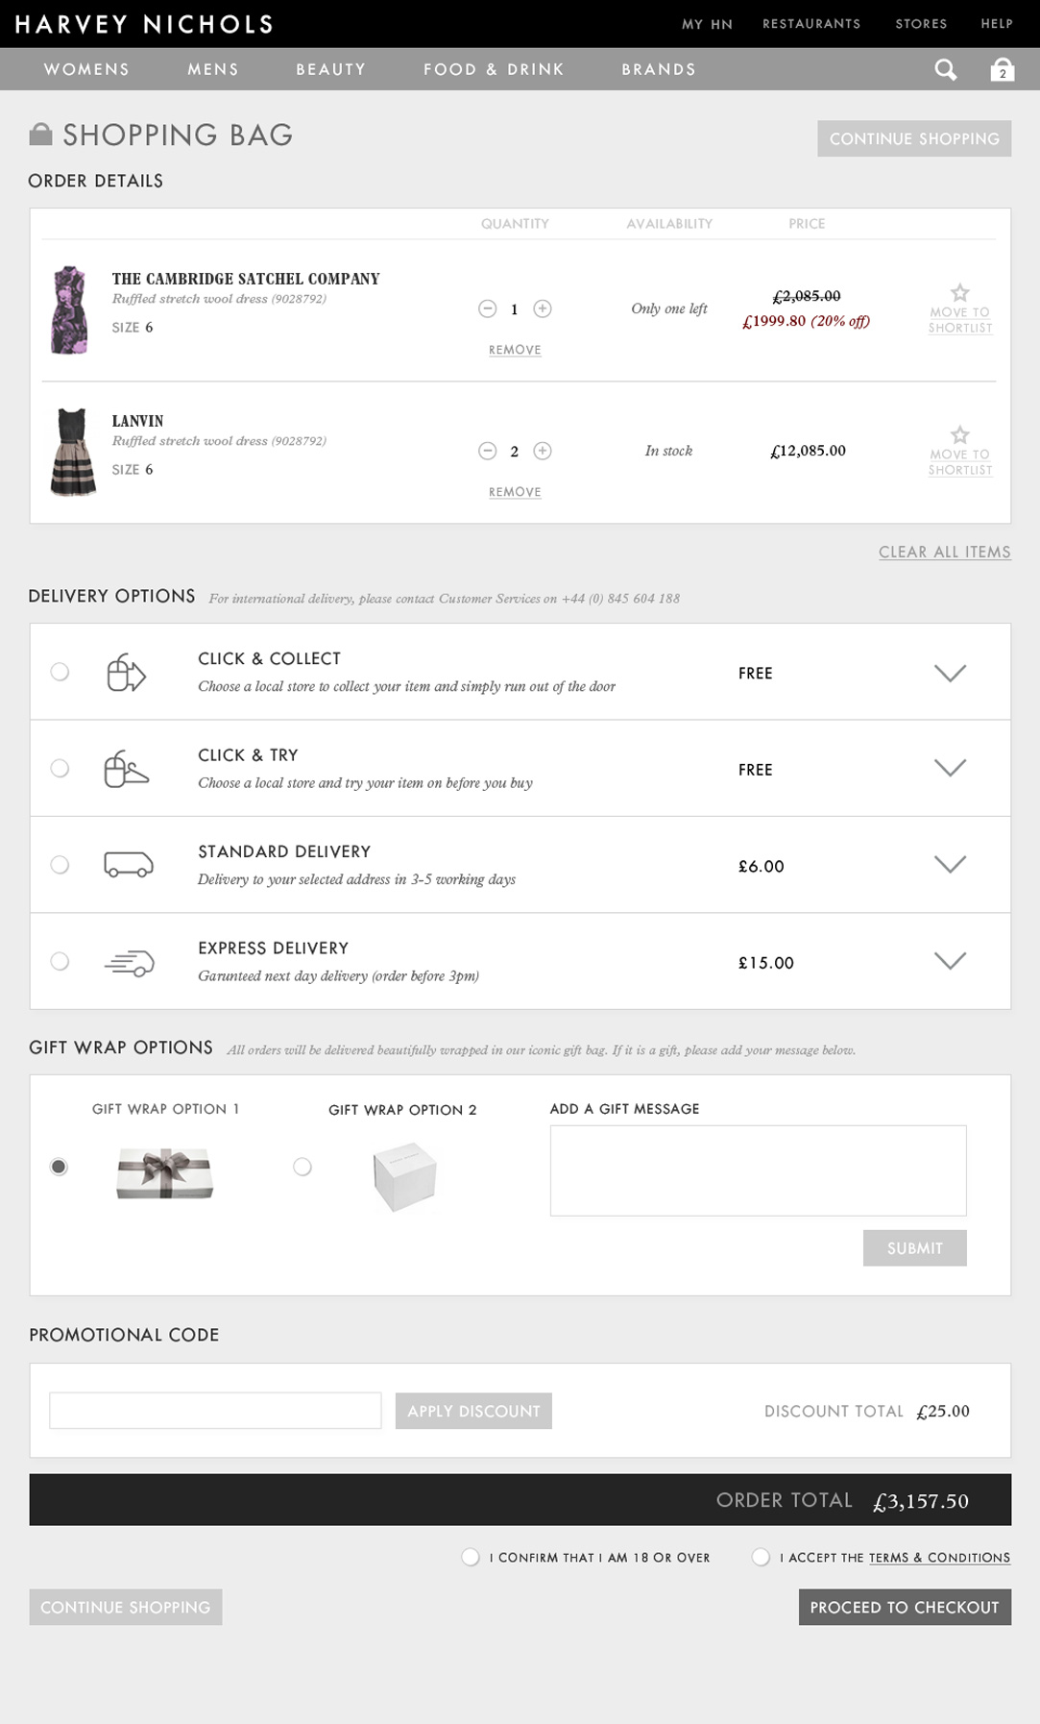Image resolution: width=1040 pixels, height=1724 pixels.
Task: Click the shortlist star for Lanvin dress
Action: (959, 435)
